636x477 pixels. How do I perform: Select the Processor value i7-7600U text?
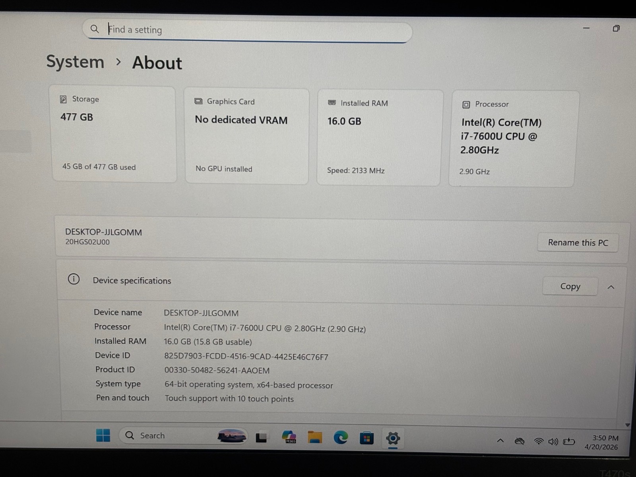click(265, 328)
